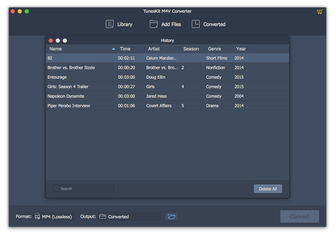
Task: Sort by the Genre column header
Action: click(219, 49)
